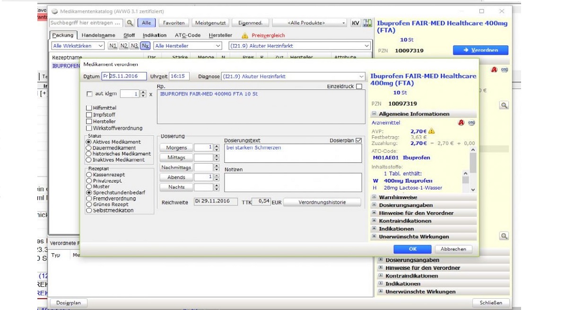Viewport: 574px width, 310px height.
Task: Click the Meistgenutzt filter button
Action: pyautogui.click(x=211, y=23)
